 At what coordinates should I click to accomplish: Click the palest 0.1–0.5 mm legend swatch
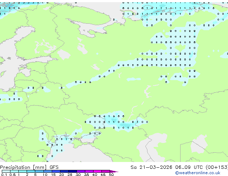pyautogui.click(x=6, y=171)
